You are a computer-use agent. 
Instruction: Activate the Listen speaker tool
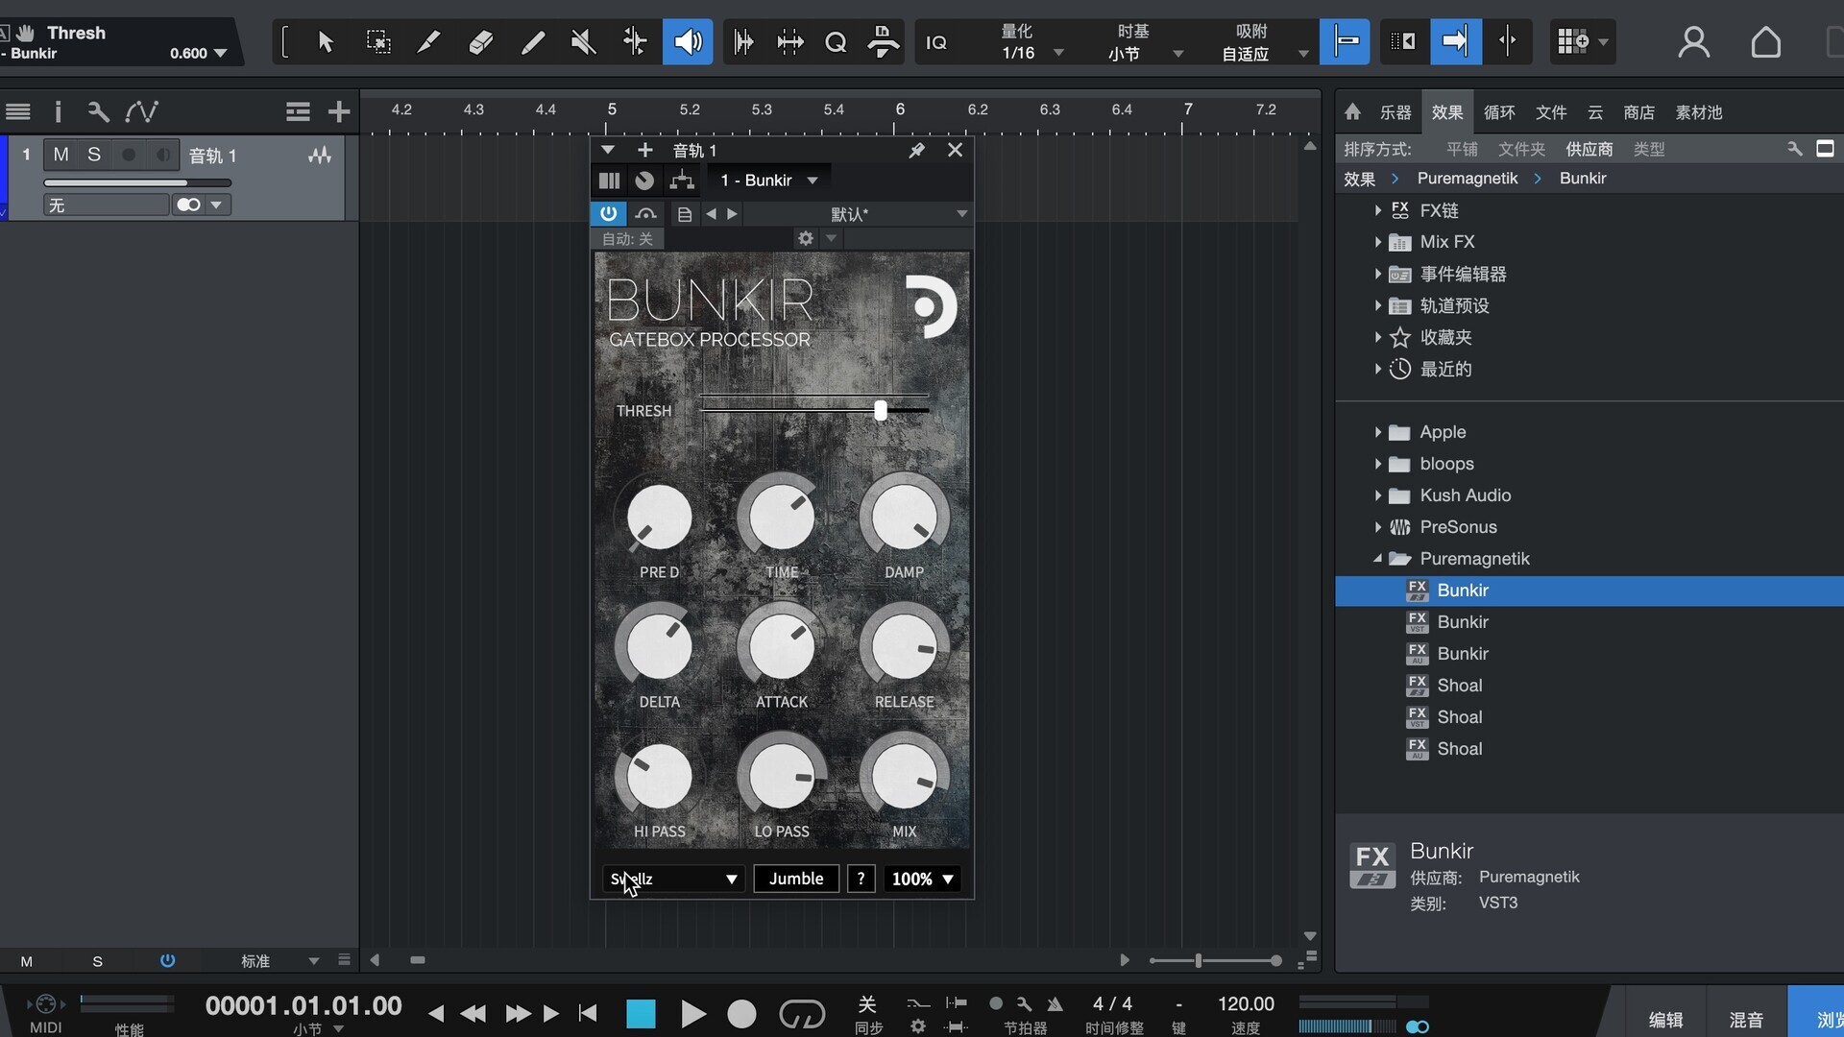pyautogui.click(x=688, y=41)
